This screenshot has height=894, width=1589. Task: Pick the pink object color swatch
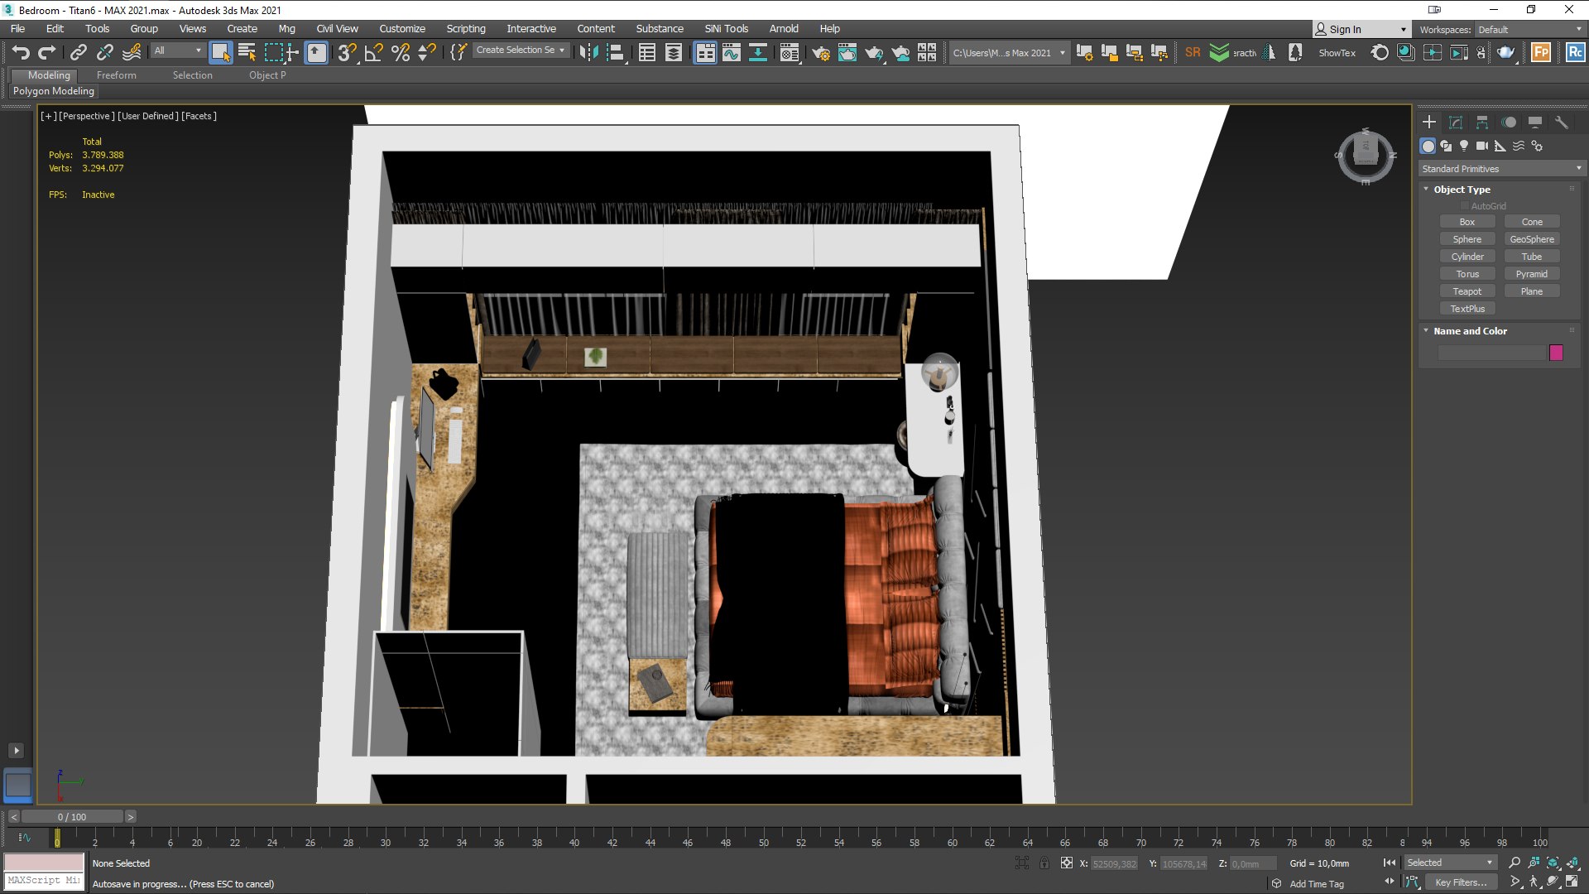pos(1556,353)
